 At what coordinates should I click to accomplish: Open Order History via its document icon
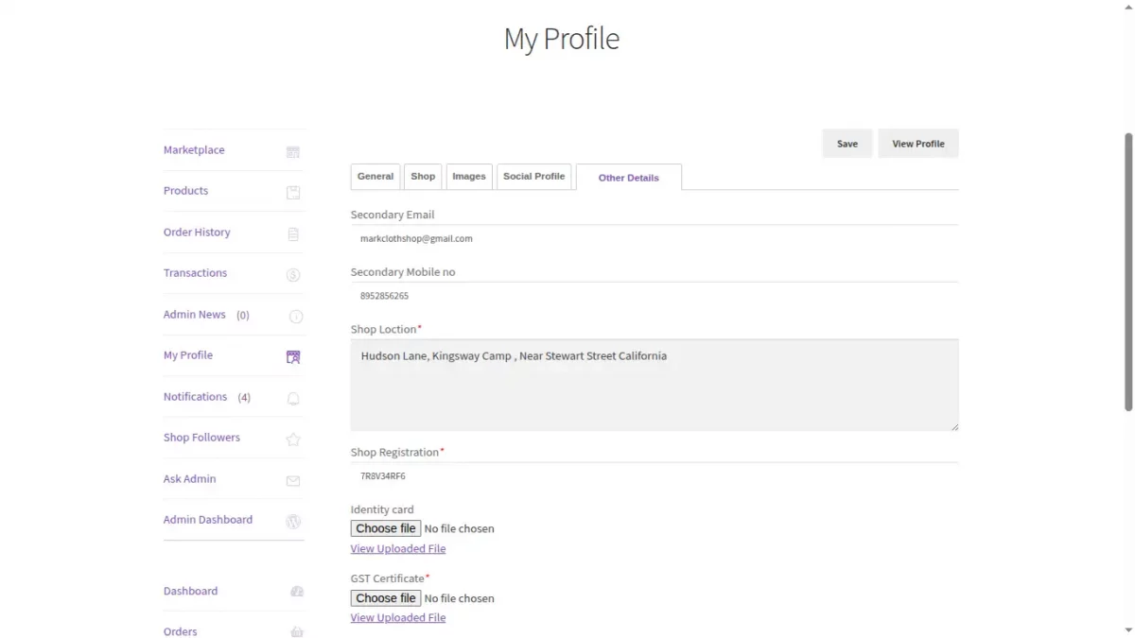[292, 233]
